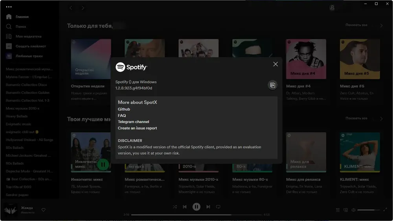This screenshot has height=221, width=393.
Task: Click the plus create playlist icon
Action: coord(9,46)
